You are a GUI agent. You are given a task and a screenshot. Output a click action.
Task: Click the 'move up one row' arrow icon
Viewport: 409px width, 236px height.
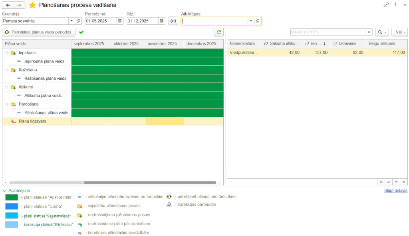tap(388, 182)
